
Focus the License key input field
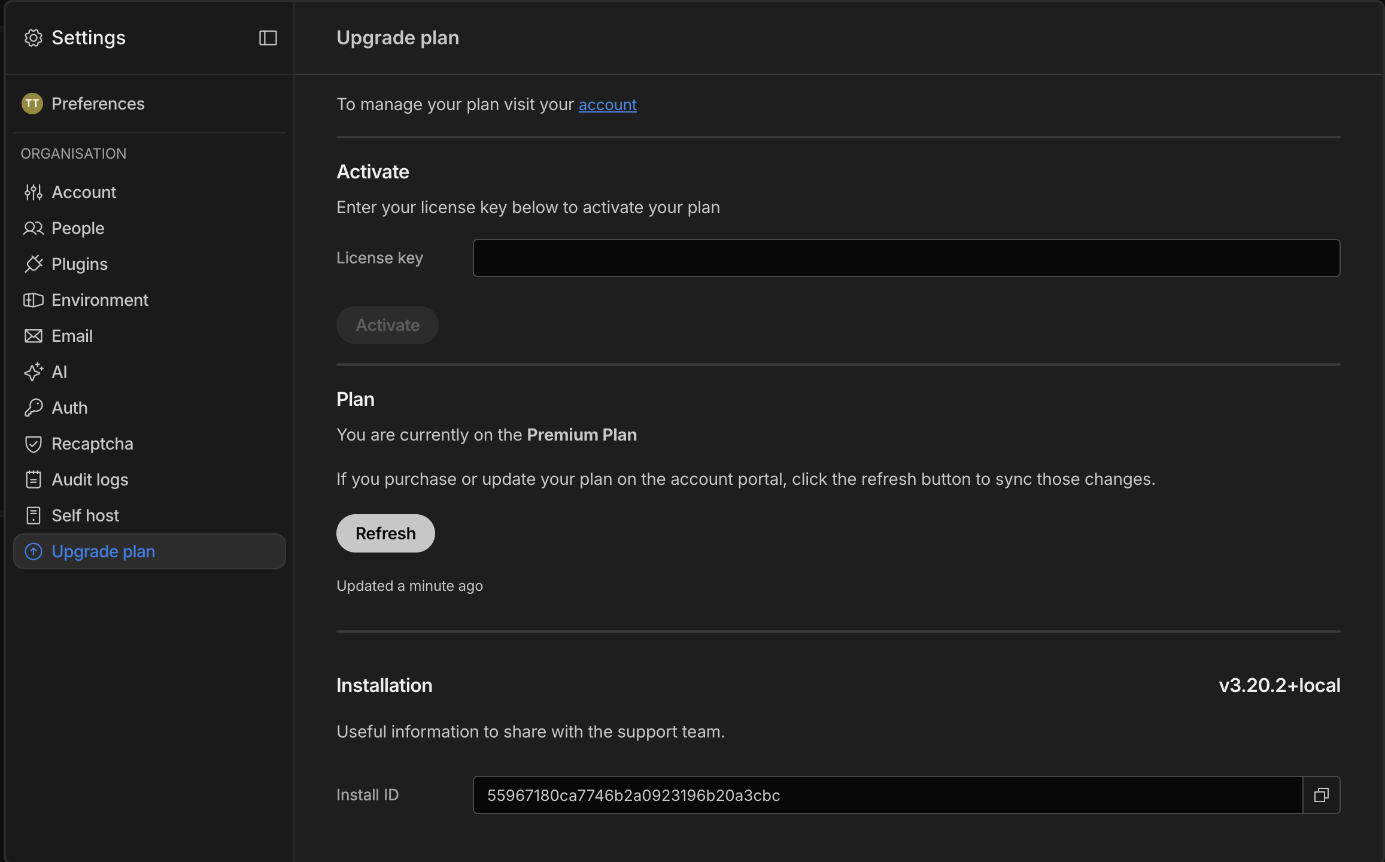click(906, 258)
